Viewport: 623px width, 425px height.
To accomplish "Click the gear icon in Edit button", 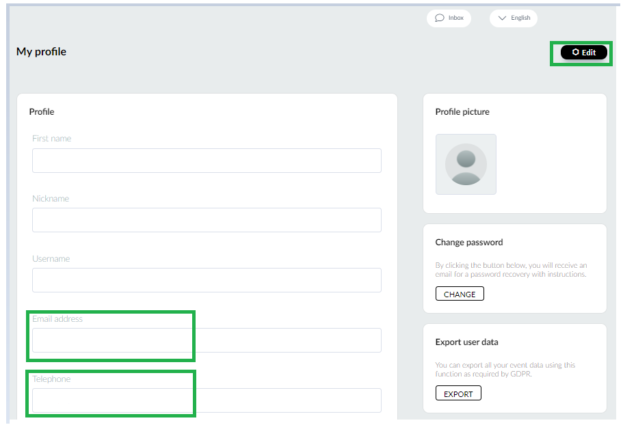I will click(x=575, y=52).
